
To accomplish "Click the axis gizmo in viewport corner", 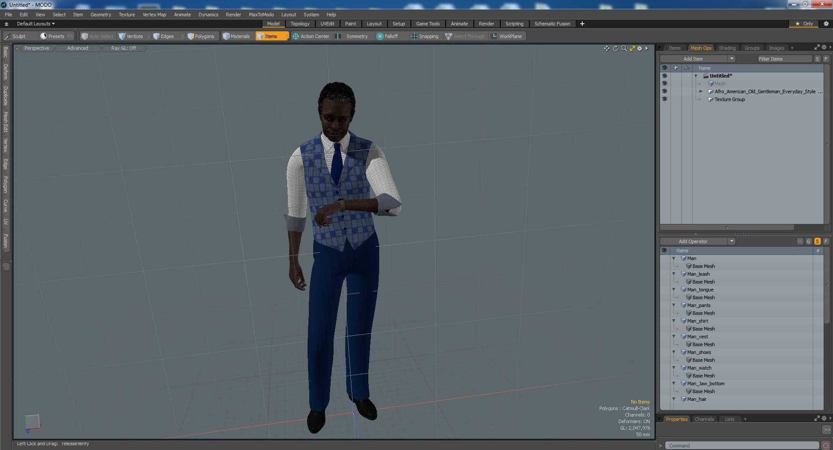I will [32, 423].
